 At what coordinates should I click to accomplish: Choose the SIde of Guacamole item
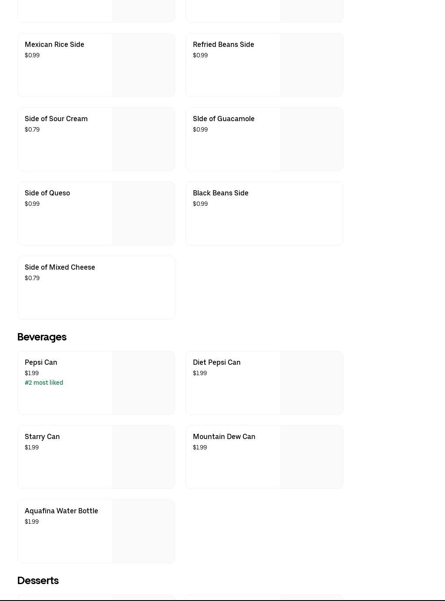(224, 119)
